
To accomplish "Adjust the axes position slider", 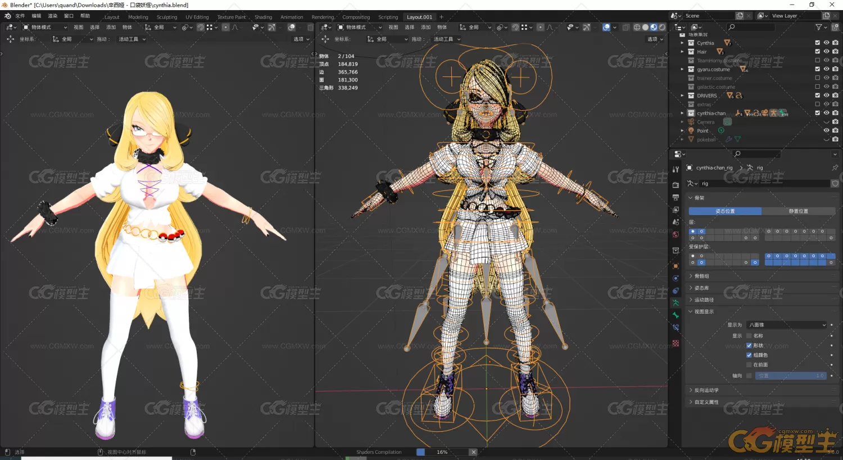I will pyautogui.click(x=791, y=376).
